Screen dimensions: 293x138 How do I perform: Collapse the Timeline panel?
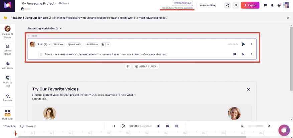9,126
